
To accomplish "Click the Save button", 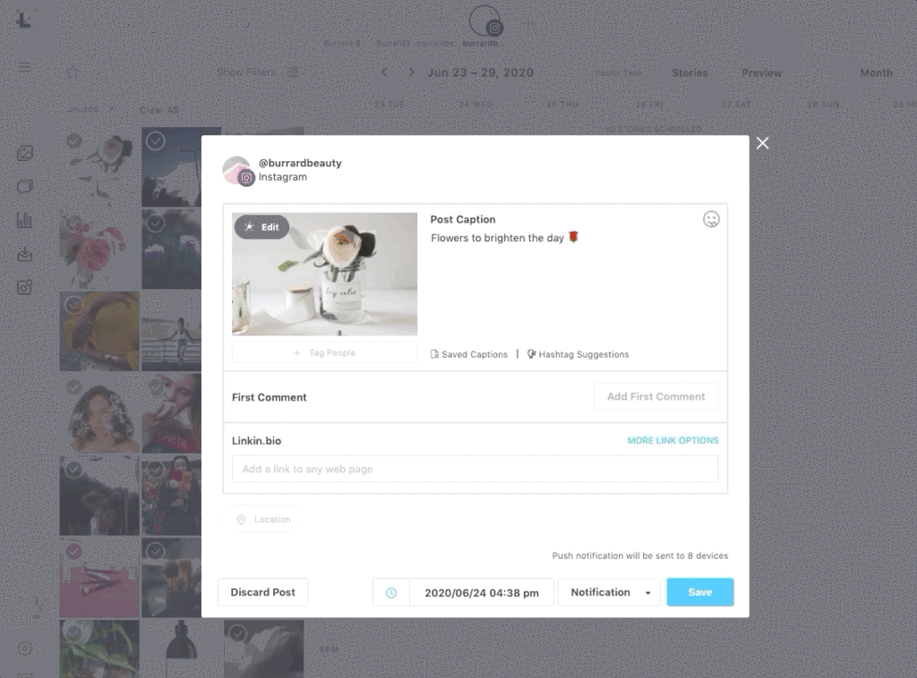I will (700, 592).
